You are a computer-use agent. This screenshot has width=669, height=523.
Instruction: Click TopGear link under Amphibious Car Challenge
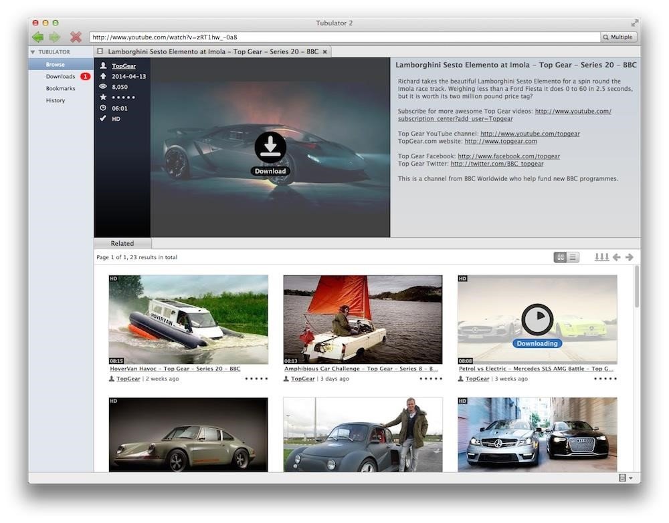tap(302, 379)
